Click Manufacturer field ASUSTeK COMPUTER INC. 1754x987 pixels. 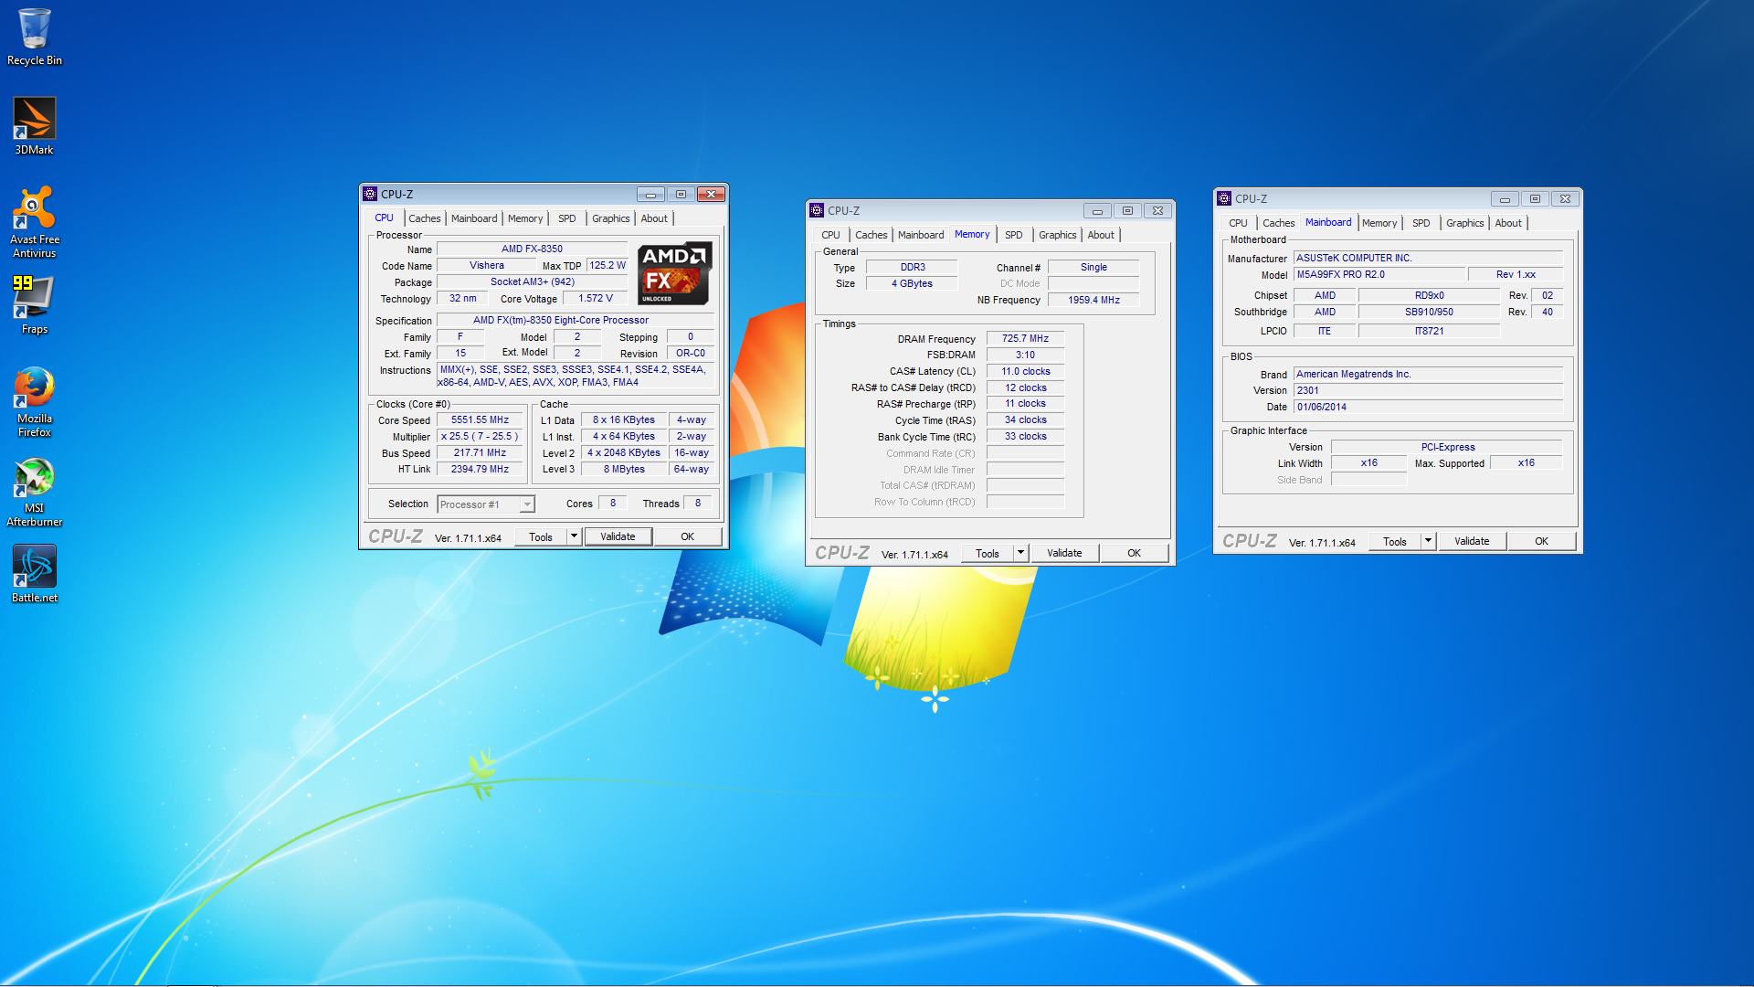click(x=1428, y=258)
